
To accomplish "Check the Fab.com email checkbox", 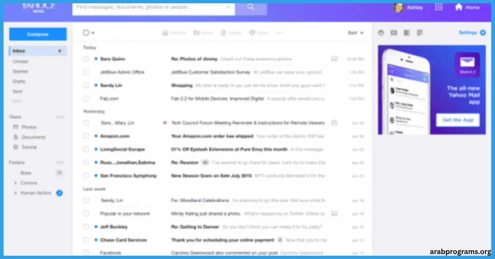I will click(86, 99).
